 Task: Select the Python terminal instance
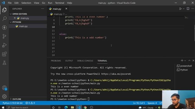[182, 70]
